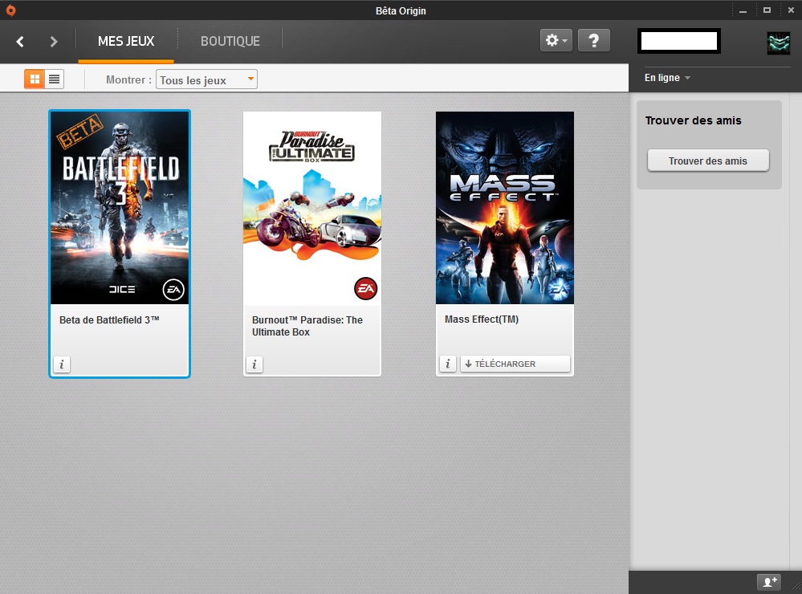Open the help question mark button
This screenshot has height=594, width=802.
point(593,41)
